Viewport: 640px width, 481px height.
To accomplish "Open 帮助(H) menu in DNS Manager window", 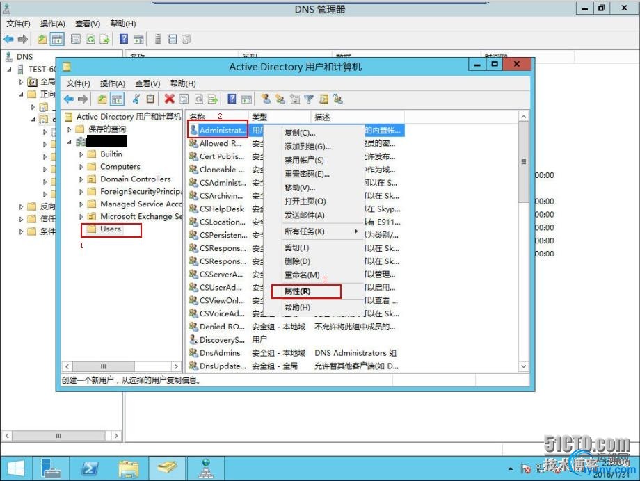I will pyautogui.click(x=123, y=24).
